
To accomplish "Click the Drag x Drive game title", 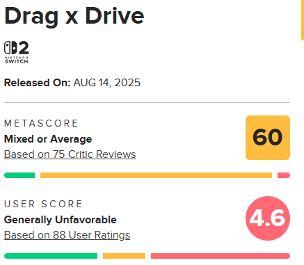I will tap(74, 17).
